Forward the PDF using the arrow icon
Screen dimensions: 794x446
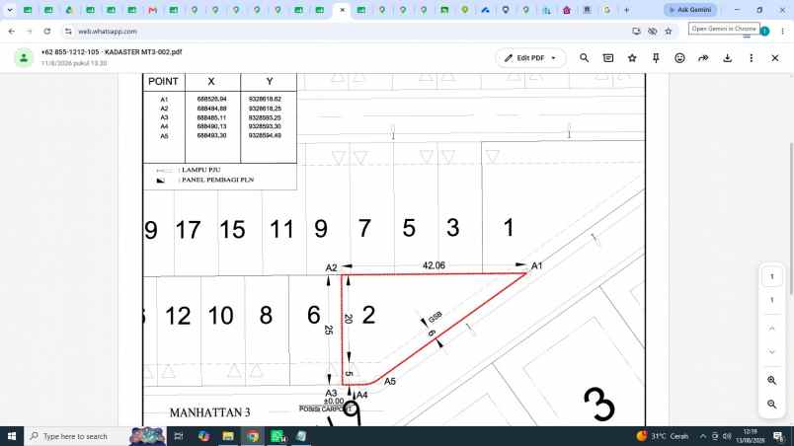pos(703,58)
